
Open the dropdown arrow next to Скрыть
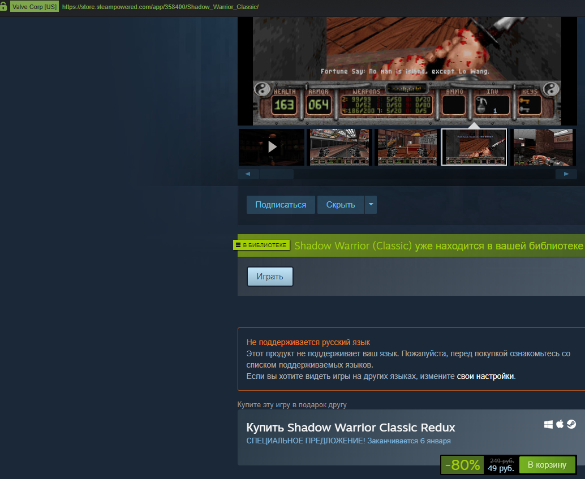click(371, 205)
